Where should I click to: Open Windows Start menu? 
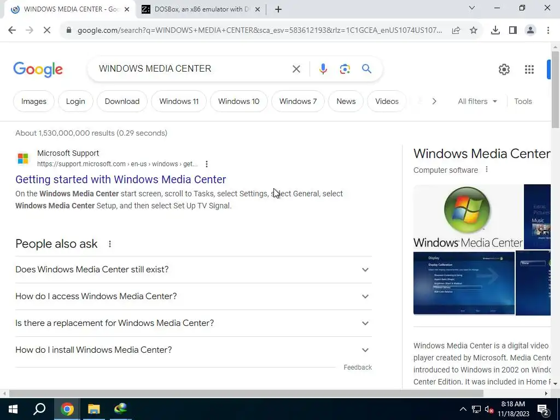click(x=13, y=409)
